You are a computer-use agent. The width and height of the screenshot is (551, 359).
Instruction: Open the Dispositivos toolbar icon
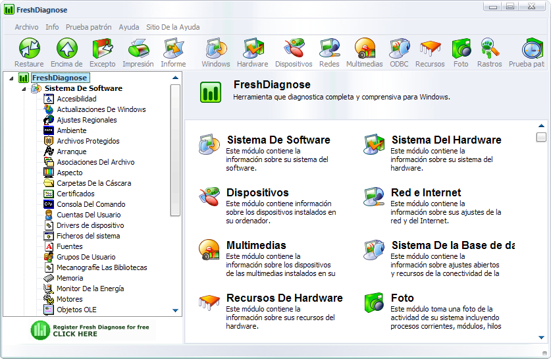294,53
